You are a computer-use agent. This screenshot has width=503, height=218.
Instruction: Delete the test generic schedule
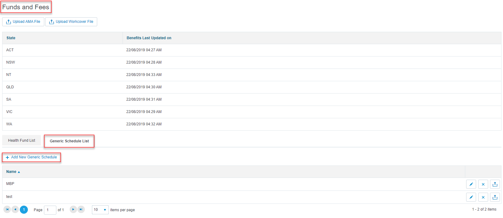click(483, 197)
